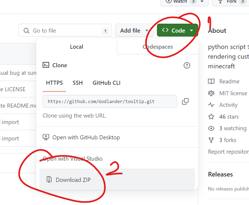This screenshot has height=205, width=249.
Task: Download the repository as ZIP
Action: [x=73, y=180]
